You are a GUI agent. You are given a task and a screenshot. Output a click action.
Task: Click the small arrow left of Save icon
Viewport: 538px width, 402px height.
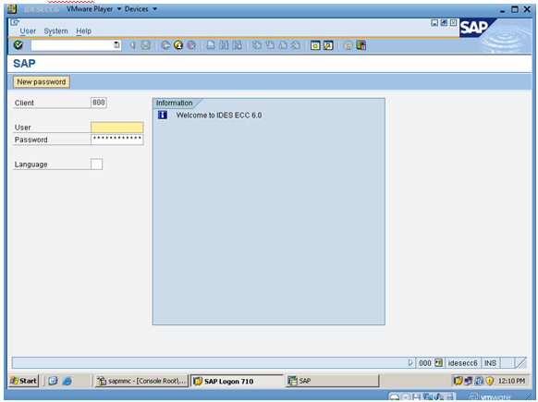point(132,45)
